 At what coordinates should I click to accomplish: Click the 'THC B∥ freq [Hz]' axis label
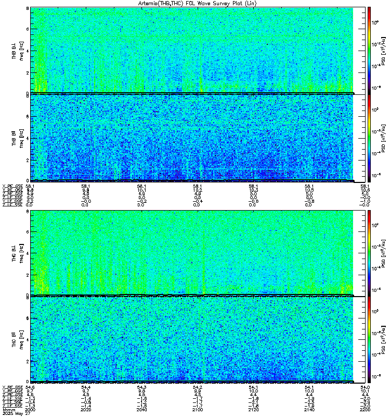(x=18, y=340)
